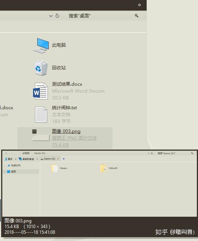The image size is (198, 241).
Task: Click the 文本文档 type text
Action: (61, 115)
